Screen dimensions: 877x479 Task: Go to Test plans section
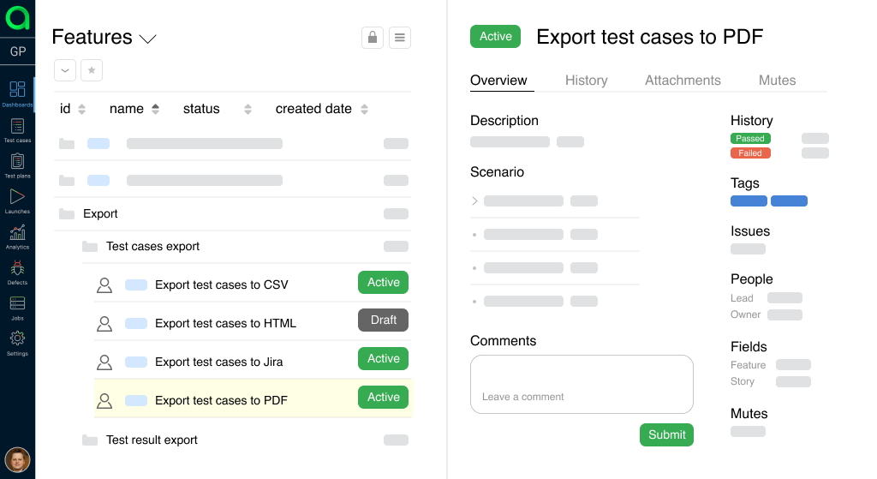17,165
